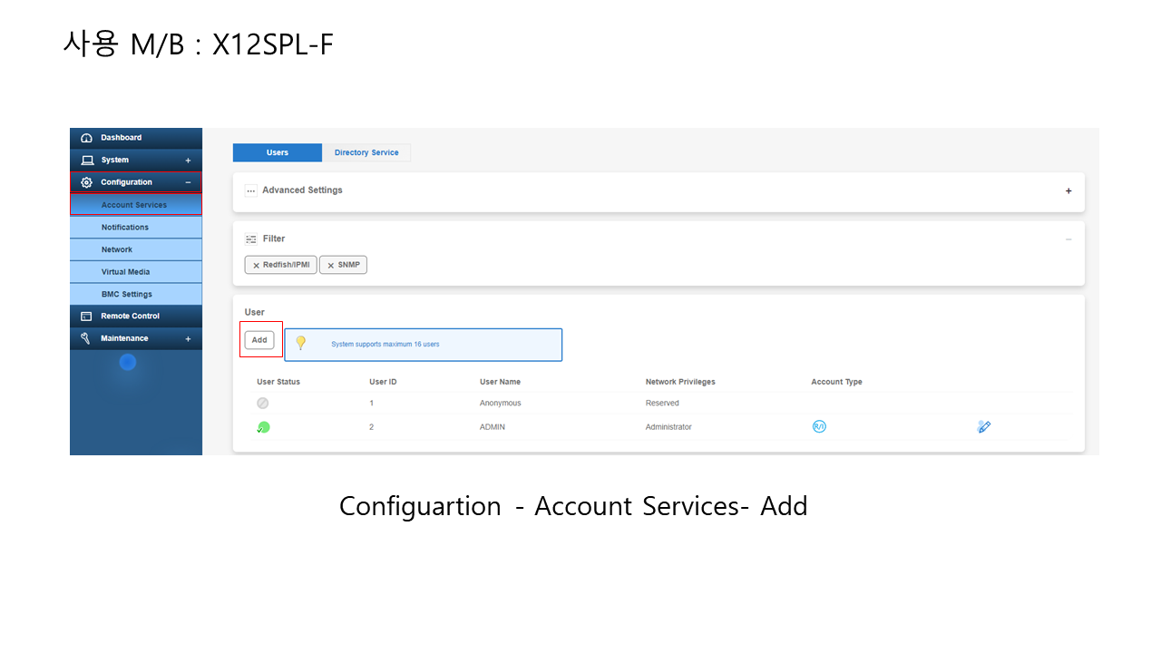Remove the Redfish/IPMI filter chip
The height and width of the screenshot is (653, 1161).
tap(257, 266)
